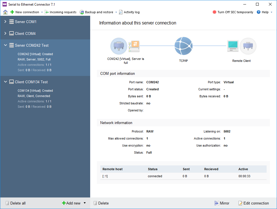Select Client COM134 Test connection label

31,82
